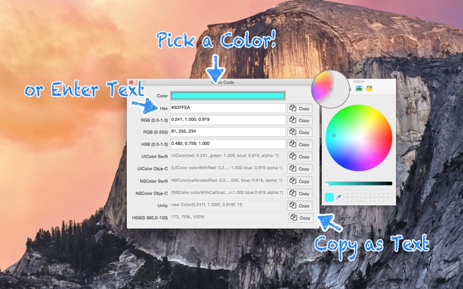Click the NSColor Obje-C output field
Screen dimensions: 463x289
tap(227, 193)
